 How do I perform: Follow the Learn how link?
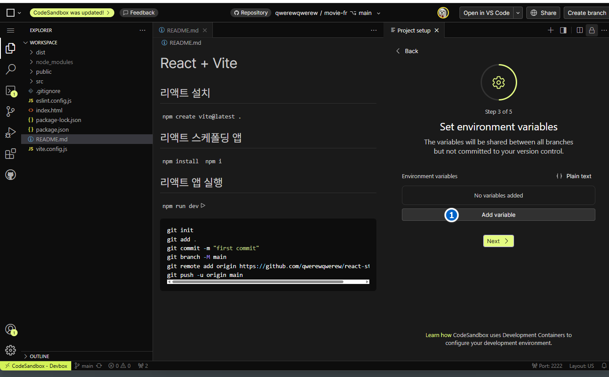tap(438, 335)
